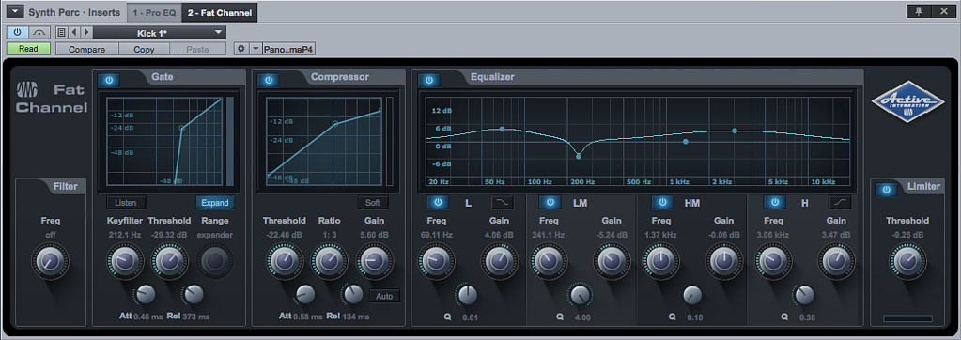The width and height of the screenshot is (961, 340).
Task: Click the compressor Gain knob
Action: tap(374, 261)
